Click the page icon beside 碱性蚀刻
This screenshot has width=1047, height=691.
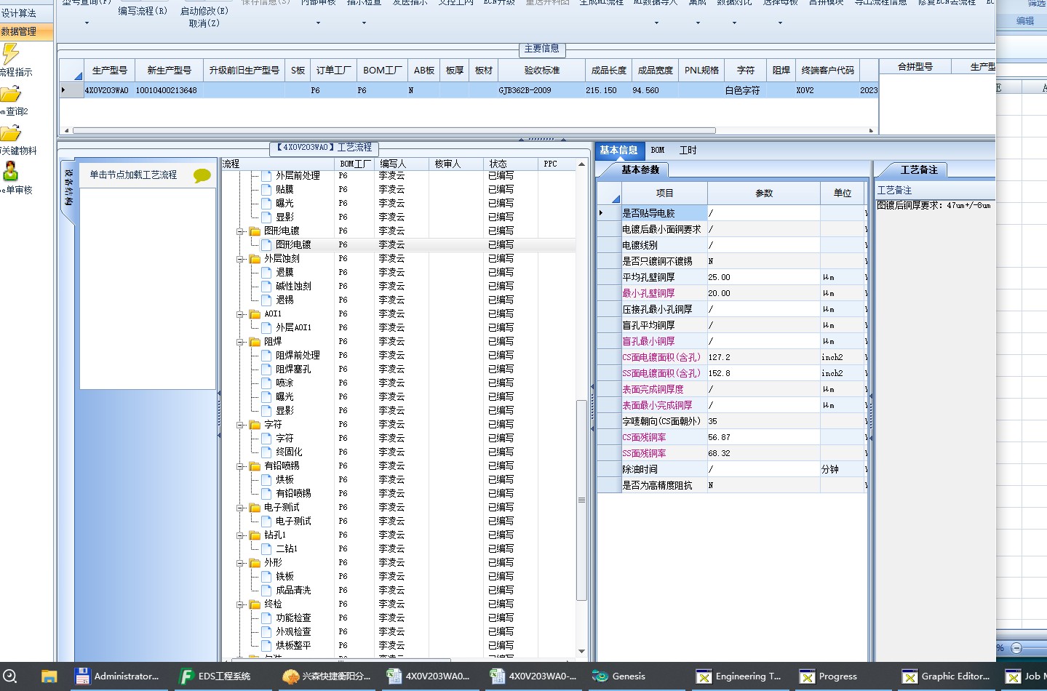click(266, 286)
